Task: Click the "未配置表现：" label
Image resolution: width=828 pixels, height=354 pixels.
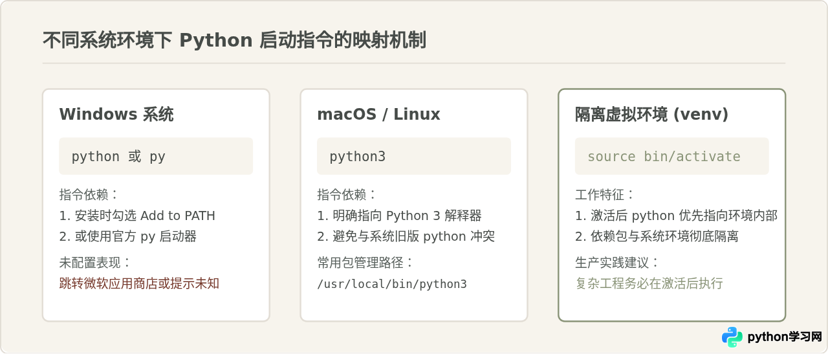Action: pyautogui.click(x=96, y=263)
